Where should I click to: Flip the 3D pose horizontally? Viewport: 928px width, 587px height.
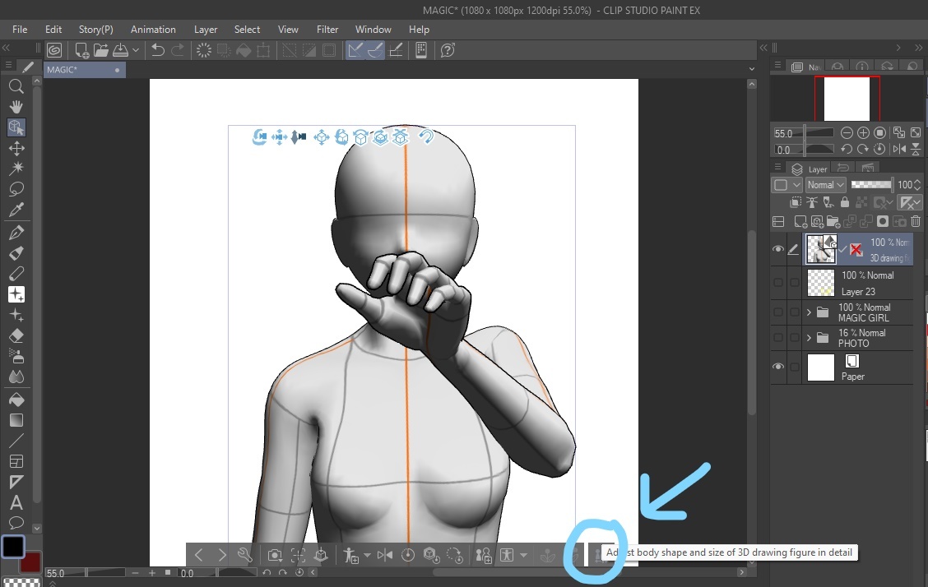point(385,556)
